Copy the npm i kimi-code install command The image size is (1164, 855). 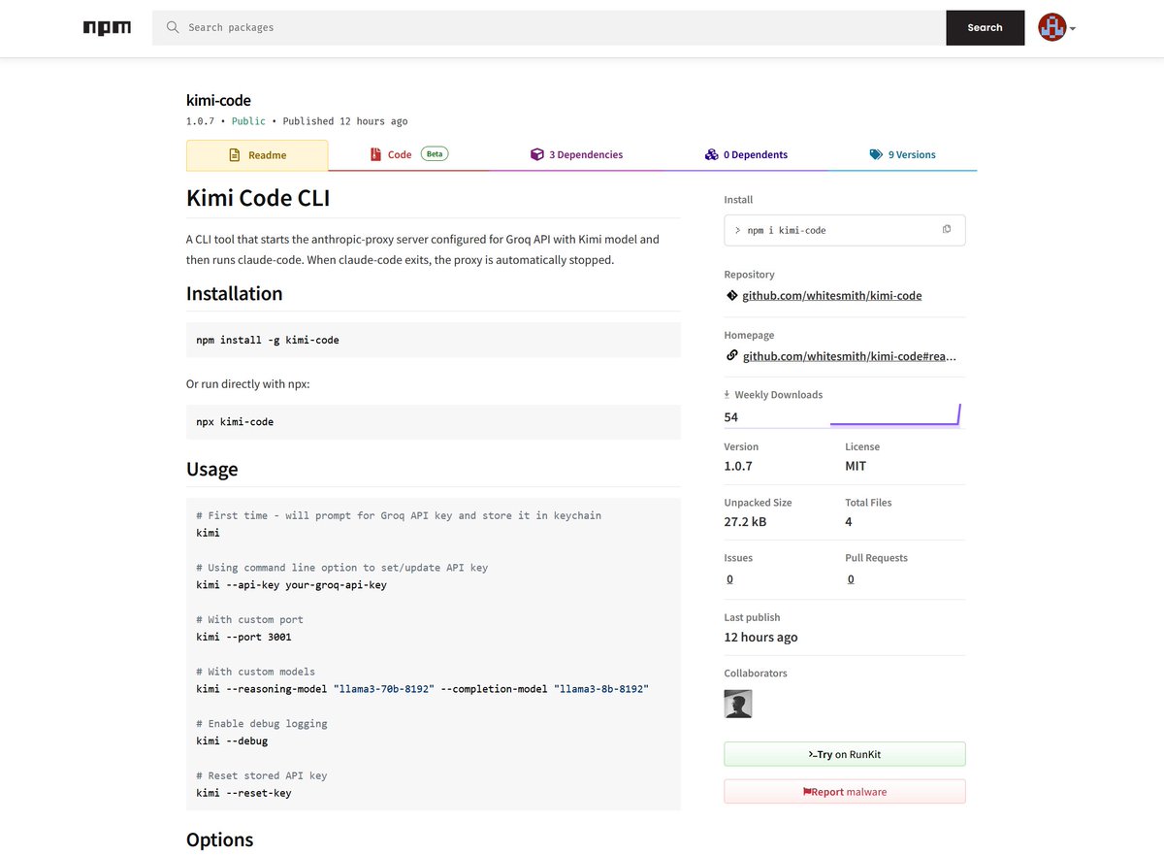click(947, 229)
